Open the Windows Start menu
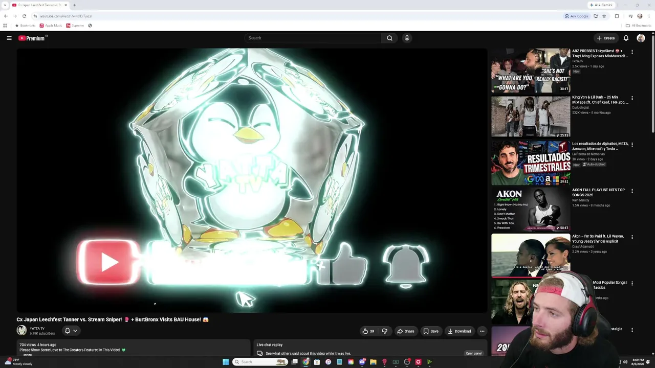The width and height of the screenshot is (655, 368). 226,362
